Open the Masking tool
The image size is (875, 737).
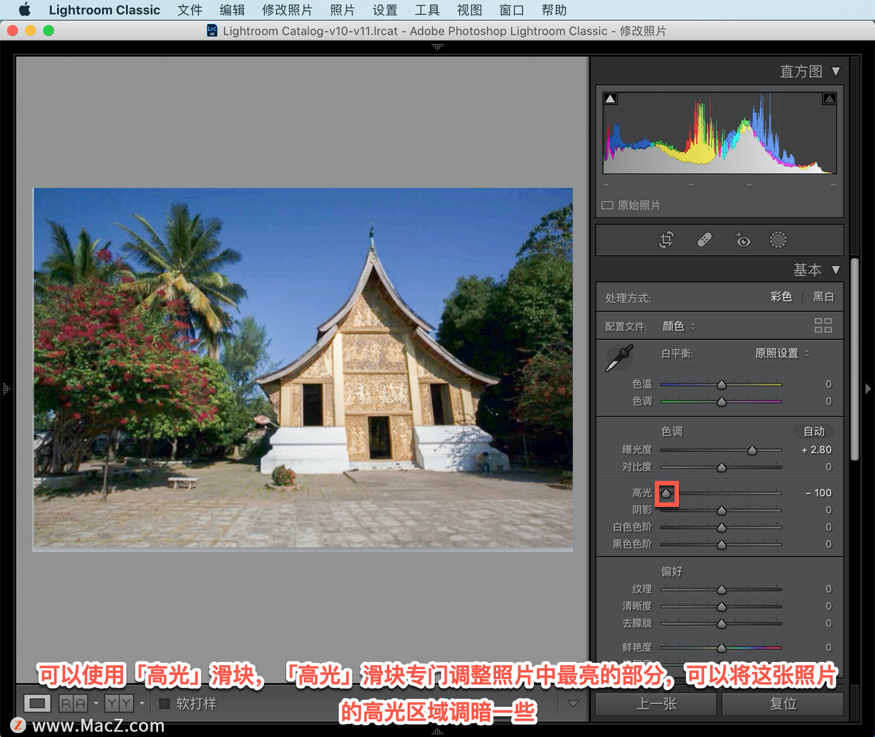point(778,240)
